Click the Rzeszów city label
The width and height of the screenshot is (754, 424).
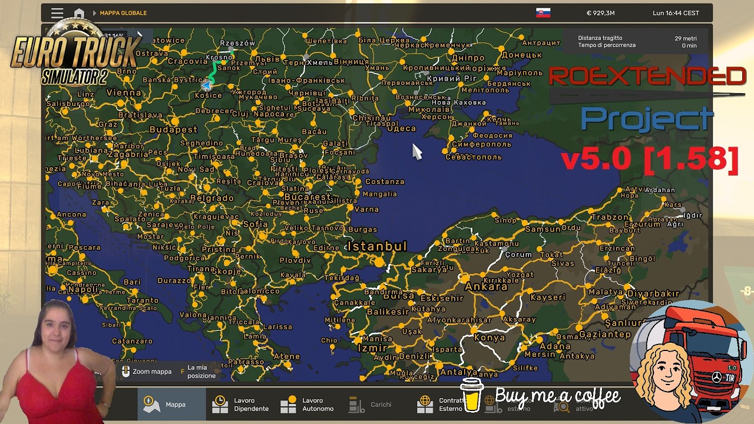coord(237,43)
